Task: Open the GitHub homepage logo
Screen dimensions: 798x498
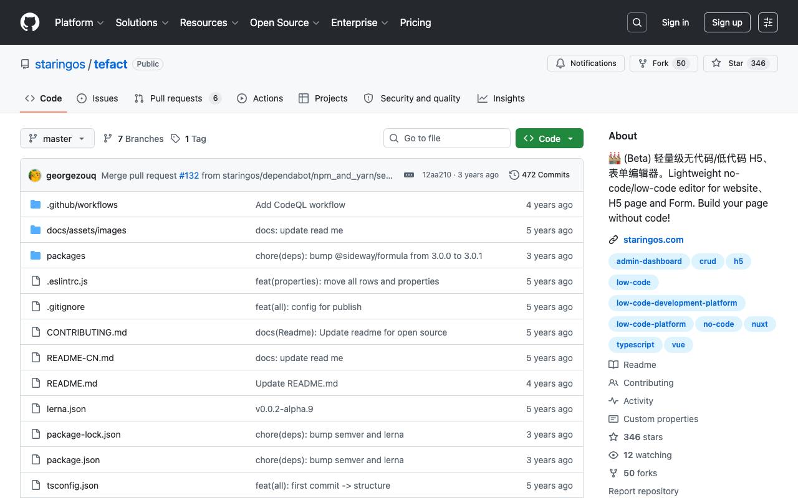Action: (x=30, y=22)
